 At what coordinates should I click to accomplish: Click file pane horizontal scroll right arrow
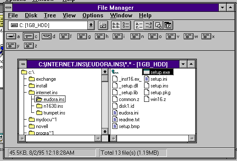click(x=192, y=138)
